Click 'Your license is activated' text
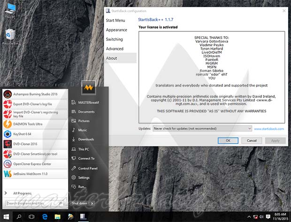291x222 pixels. pyautogui.click(x=158, y=27)
